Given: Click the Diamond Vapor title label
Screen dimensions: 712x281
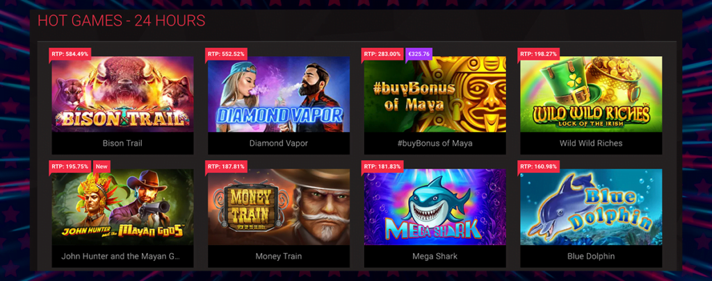Looking at the screenshot, I should 279,143.
